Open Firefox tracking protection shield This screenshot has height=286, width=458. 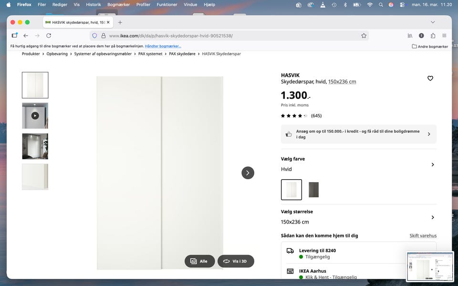tap(94, 36)
